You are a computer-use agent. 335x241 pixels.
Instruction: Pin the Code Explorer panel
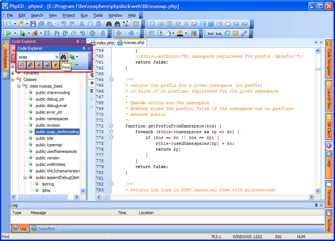tap(84, 48)
